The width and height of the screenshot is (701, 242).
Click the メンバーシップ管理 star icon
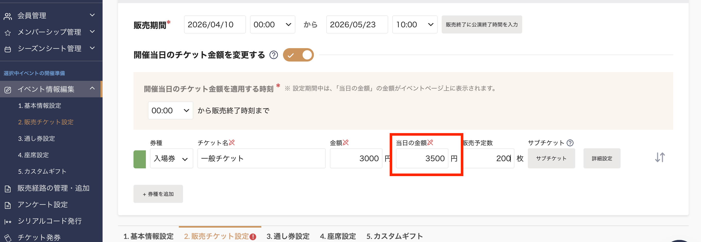[x=8, y=33]
